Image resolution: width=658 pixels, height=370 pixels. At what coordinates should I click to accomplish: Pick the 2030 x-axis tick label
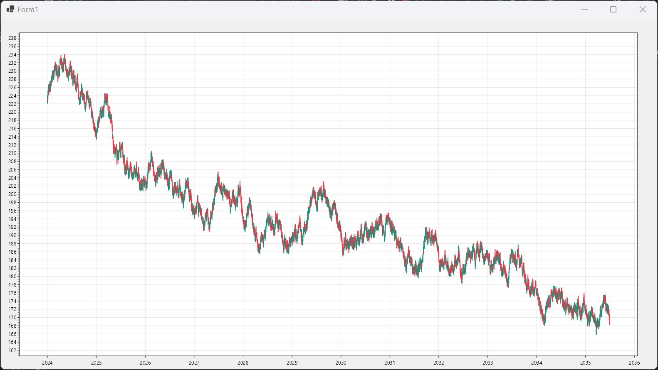341,363
